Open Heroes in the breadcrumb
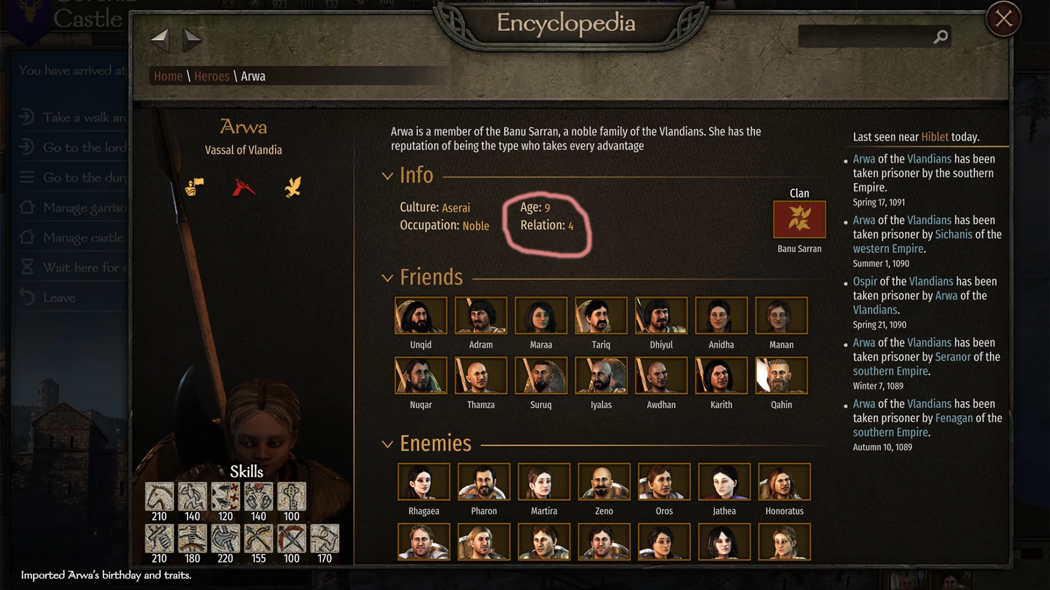This screenshot has width=1050, height=590. [211, 76]
